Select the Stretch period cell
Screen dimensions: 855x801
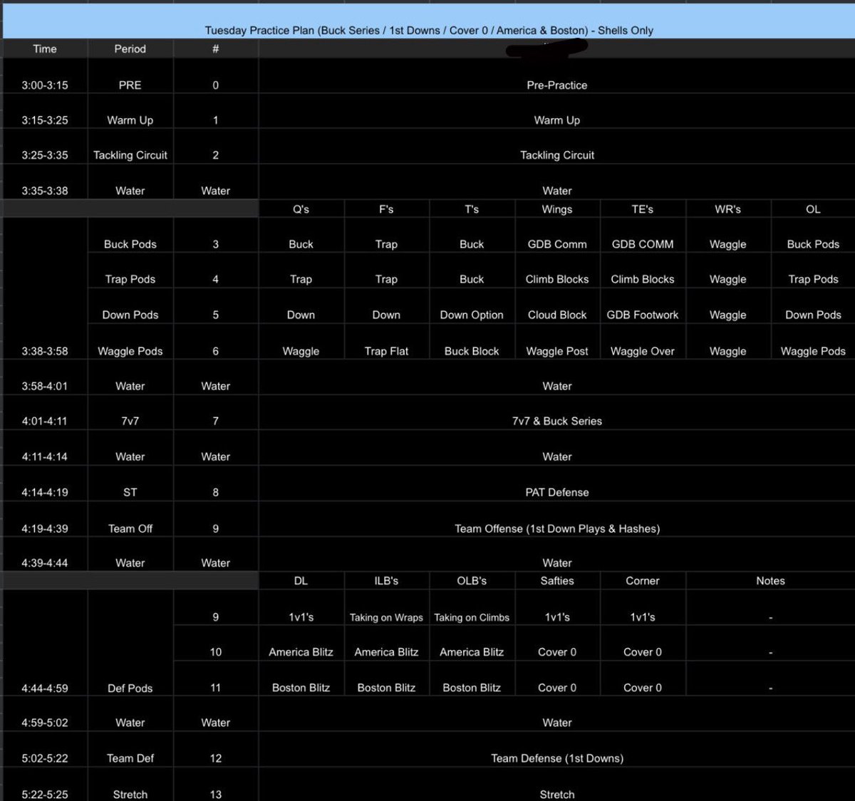click(x=130, y=785)
